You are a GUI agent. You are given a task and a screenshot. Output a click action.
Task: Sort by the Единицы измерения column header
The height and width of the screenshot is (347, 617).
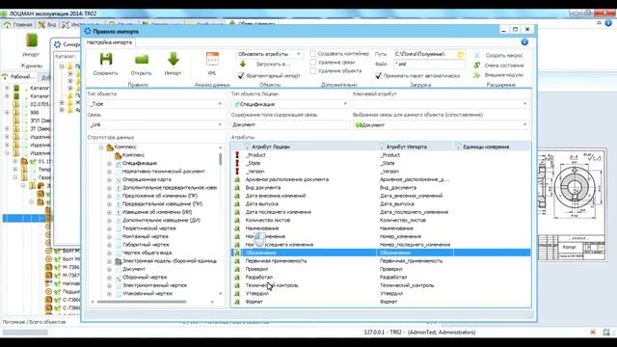pos(486,147)
